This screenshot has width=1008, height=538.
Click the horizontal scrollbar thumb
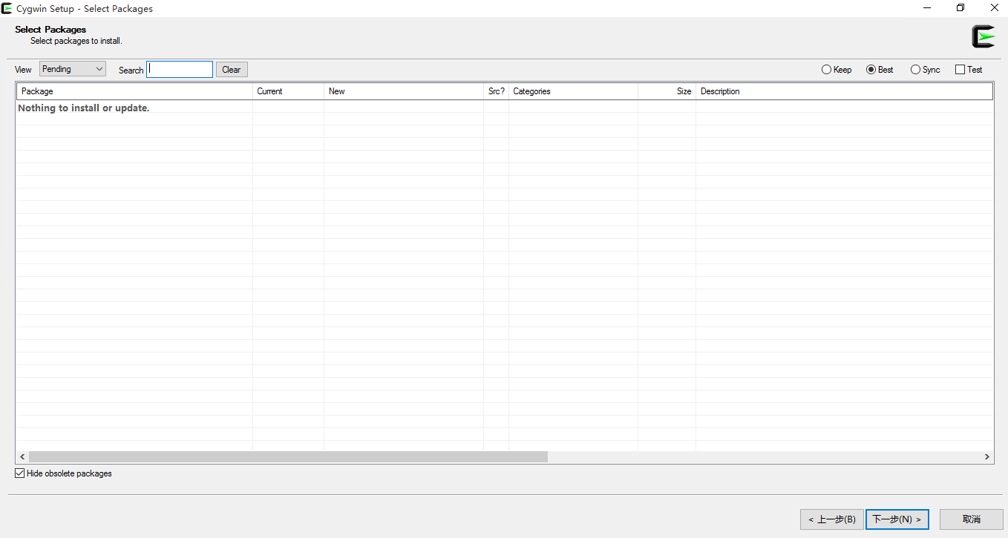coord(288,457)
